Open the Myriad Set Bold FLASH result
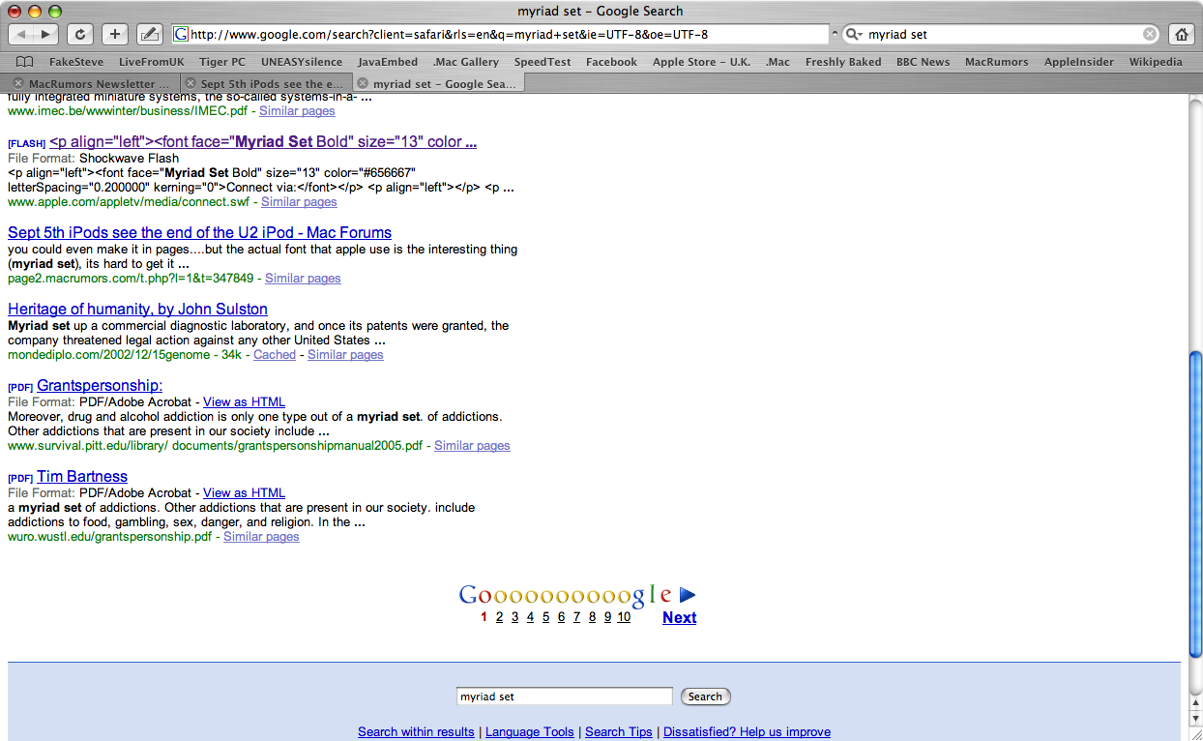 (263, 141)
